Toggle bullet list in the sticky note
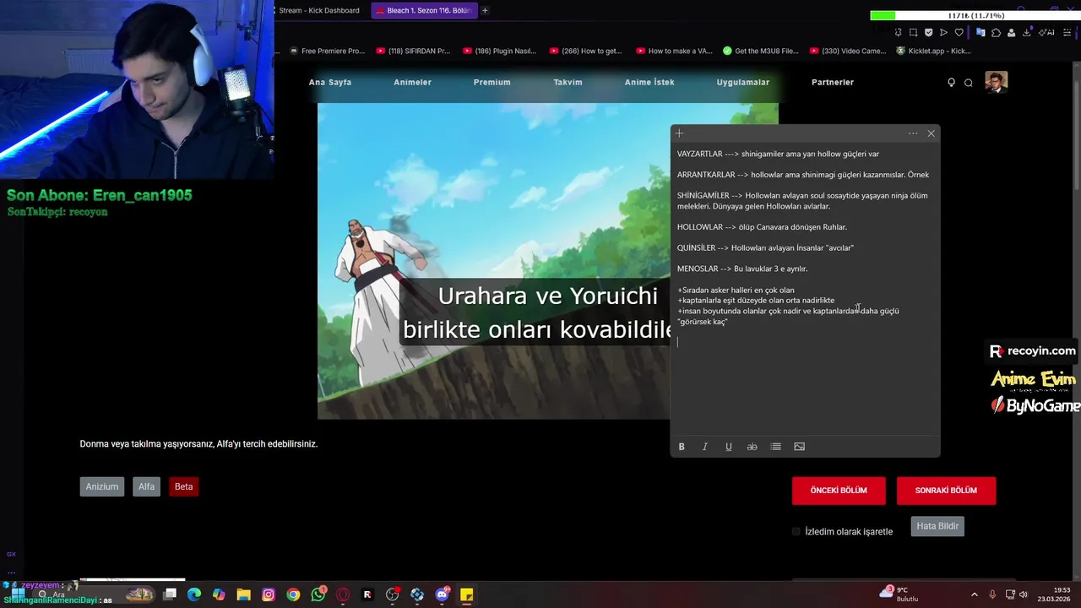Viewport: 1081px width, 608px height. click(775, 447)
